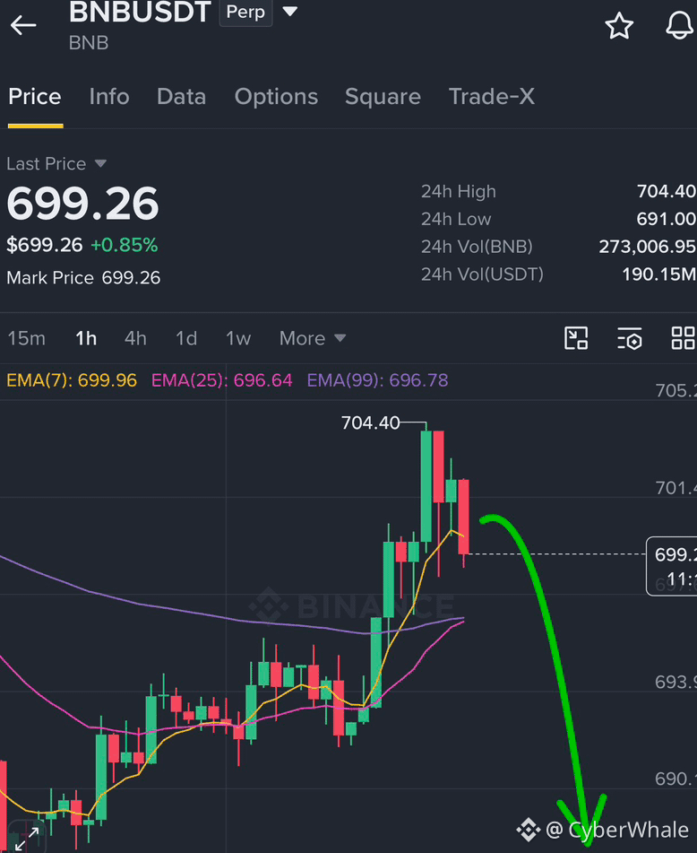Click the EMA(25) indicator value

221,379
